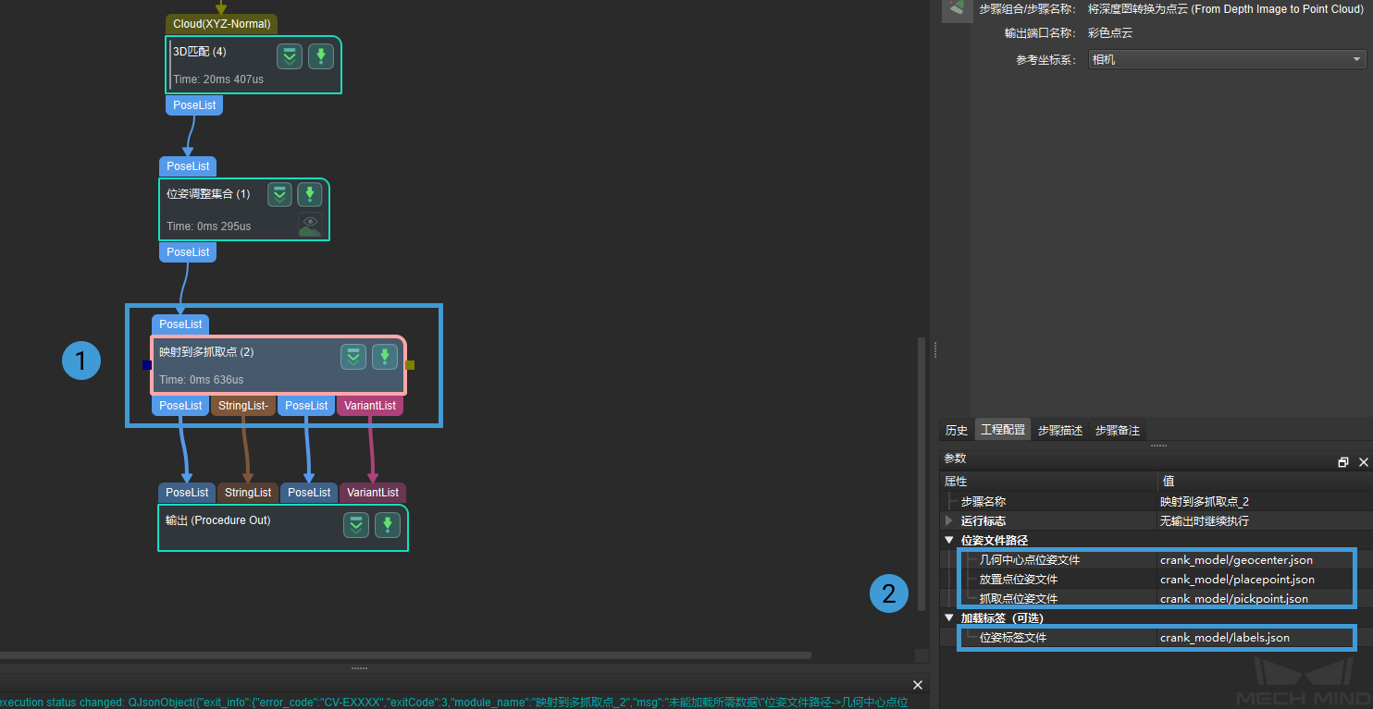The image size is (1373, 709).
Task: Click the olive square connector right of 映射到多抓取点
Action: (410, 365)
